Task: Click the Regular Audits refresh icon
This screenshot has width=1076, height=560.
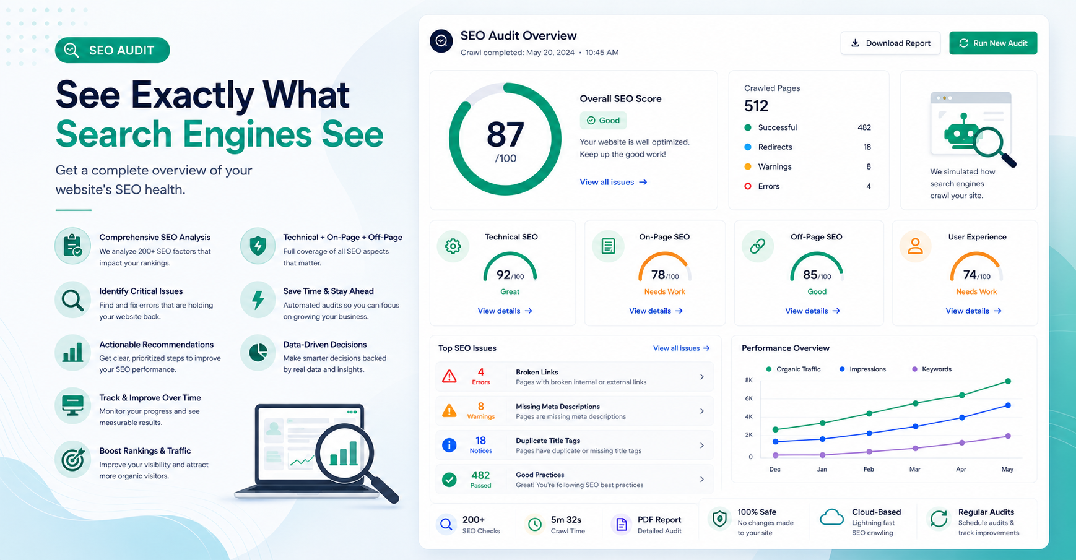Action: (939, 519)
